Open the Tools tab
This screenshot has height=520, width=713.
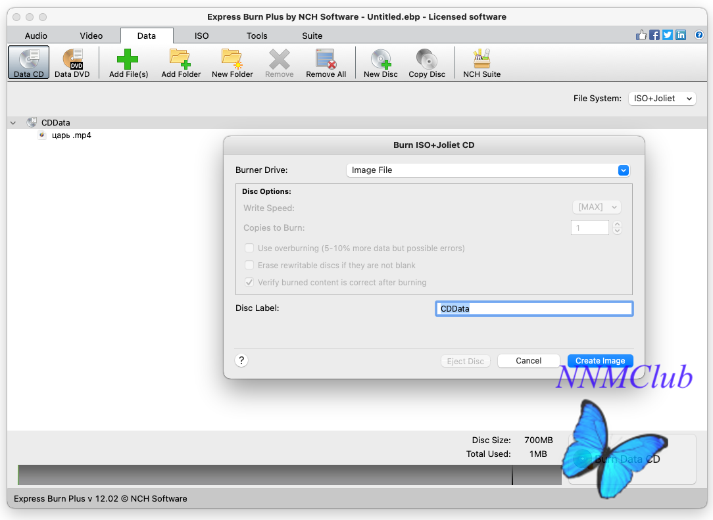coord(257,35)
